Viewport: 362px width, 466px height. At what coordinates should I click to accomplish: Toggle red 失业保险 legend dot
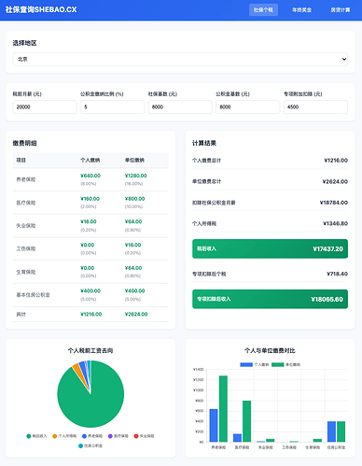(x=136, y=436)
